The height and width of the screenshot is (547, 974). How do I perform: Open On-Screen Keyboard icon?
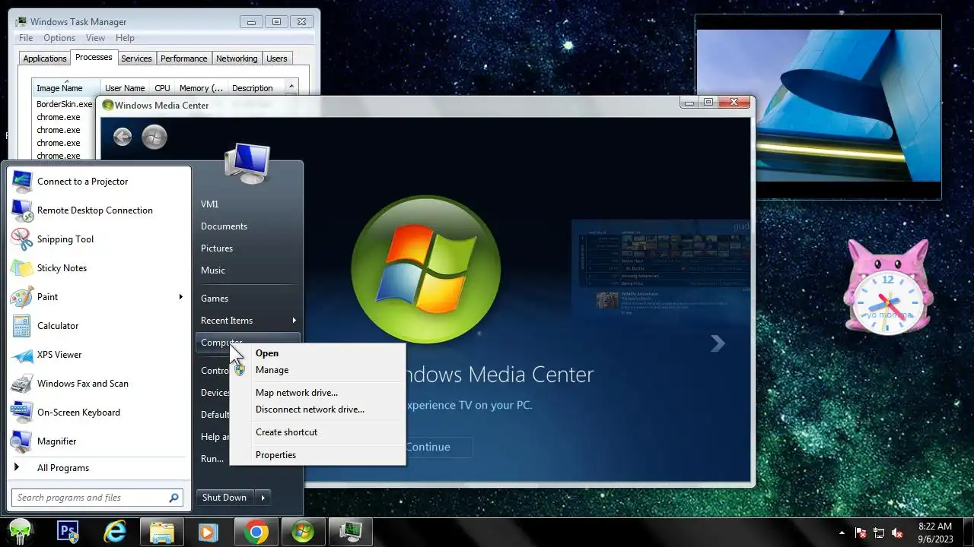pos(22,413)
